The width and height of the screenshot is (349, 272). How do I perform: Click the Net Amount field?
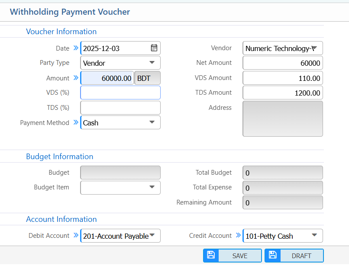(x=282, y=63)
